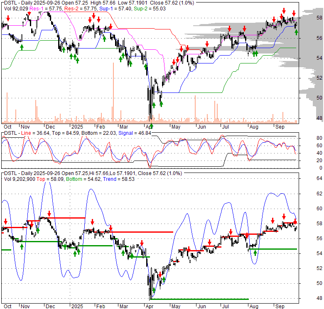This screenshot has width=324, height=309.
Task: Click the Top = 58.09 red label
Action: coord(50,179)
